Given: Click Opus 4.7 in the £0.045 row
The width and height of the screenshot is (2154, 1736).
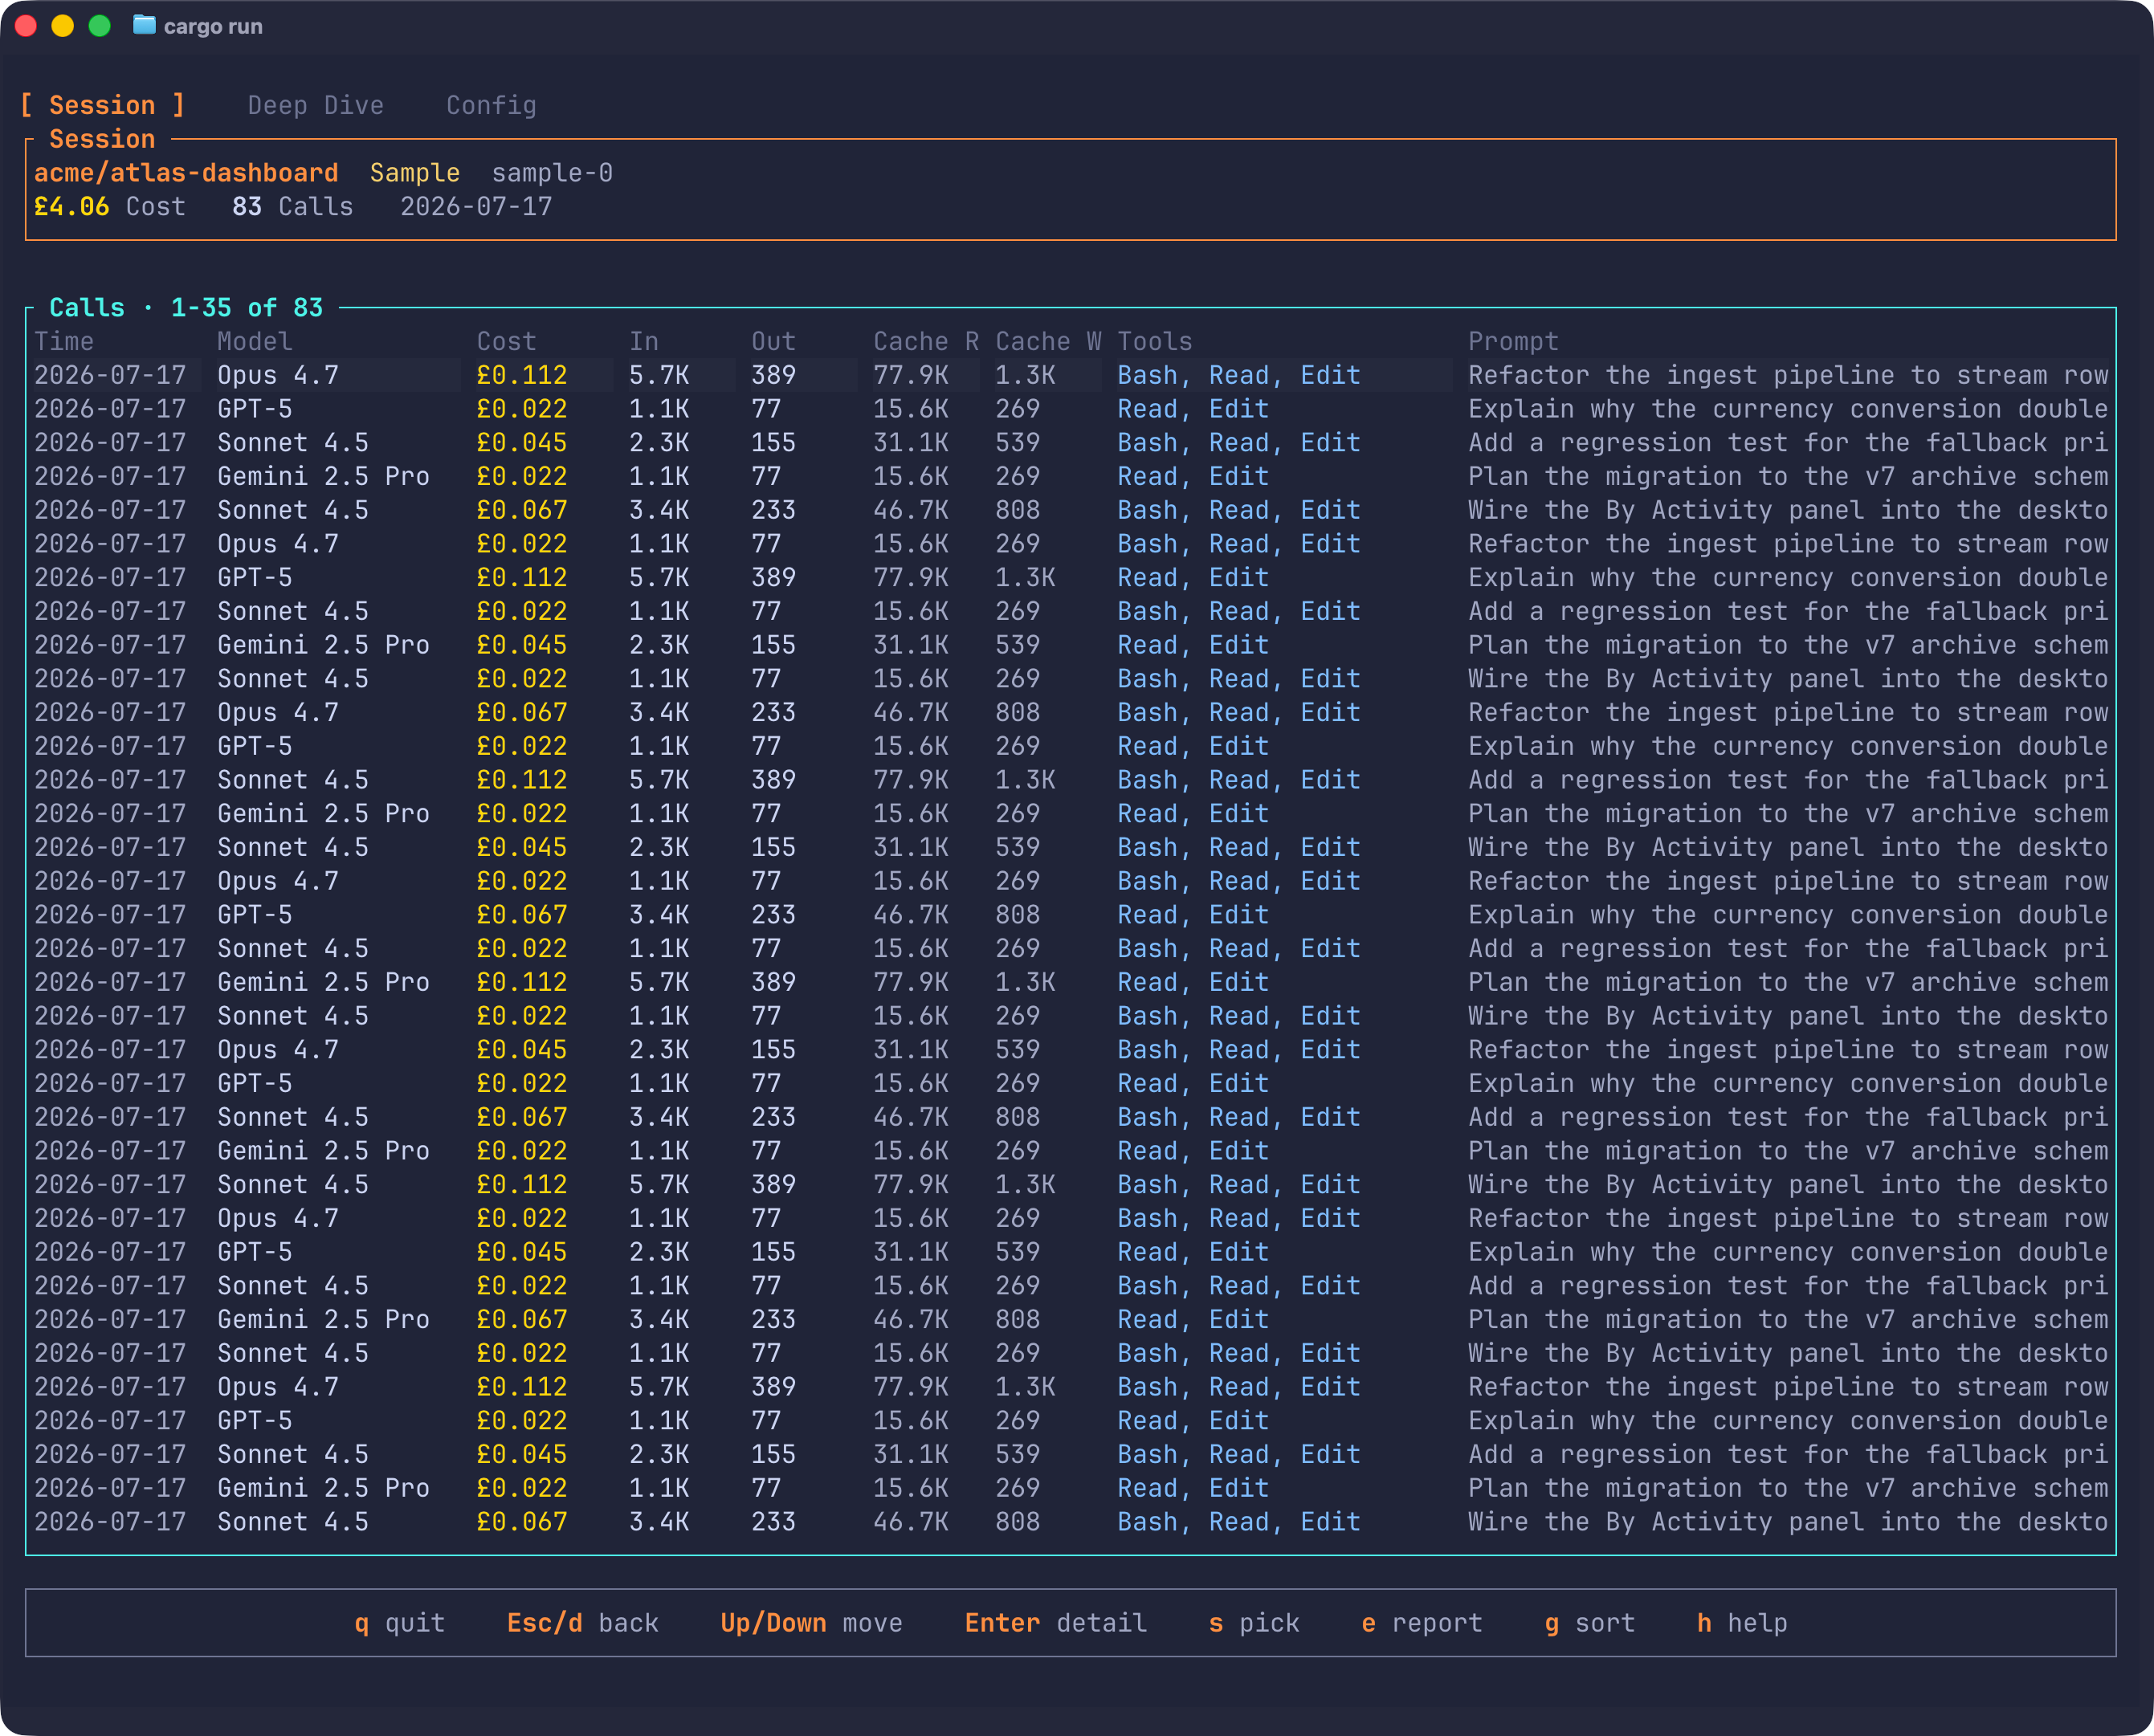Looking at the screenshot, I should 278,1049.
